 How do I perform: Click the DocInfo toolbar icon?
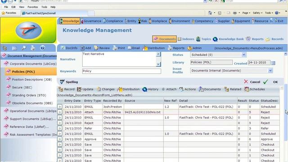(x=69, y=48)
